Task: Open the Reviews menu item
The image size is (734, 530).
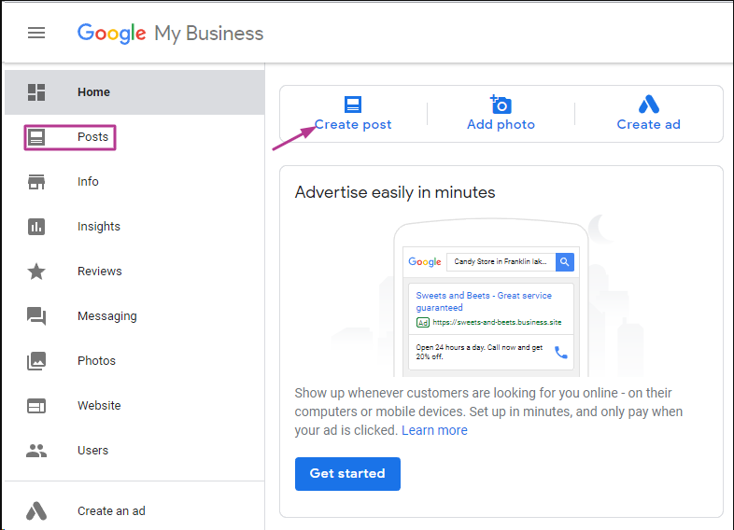Action: tap(134, 272)
